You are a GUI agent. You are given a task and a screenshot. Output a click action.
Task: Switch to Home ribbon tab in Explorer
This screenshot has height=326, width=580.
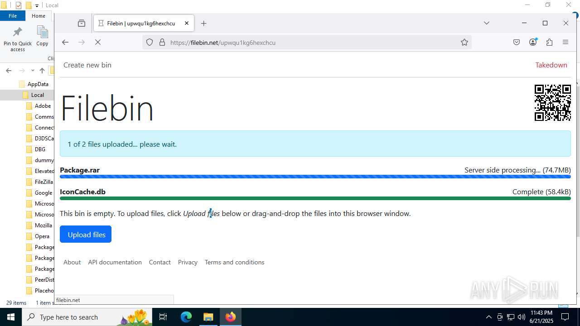click(x=39, y=16)
